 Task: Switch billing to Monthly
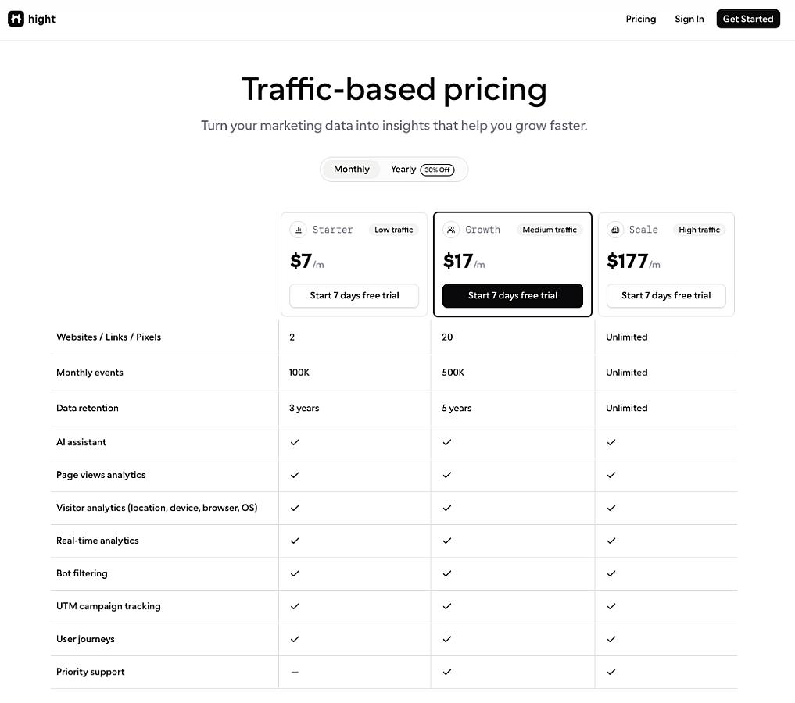(351, 170)
